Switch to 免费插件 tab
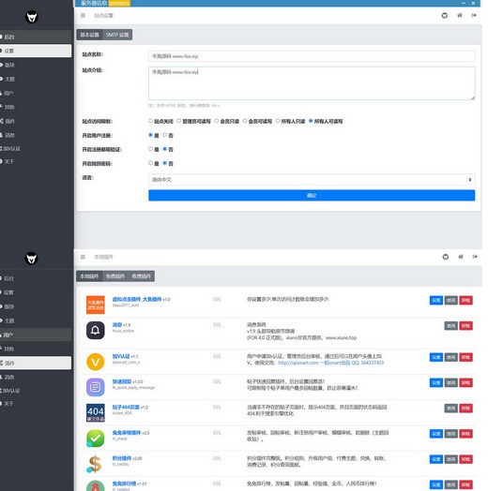 pyautogui.click(x=115, y=276)
